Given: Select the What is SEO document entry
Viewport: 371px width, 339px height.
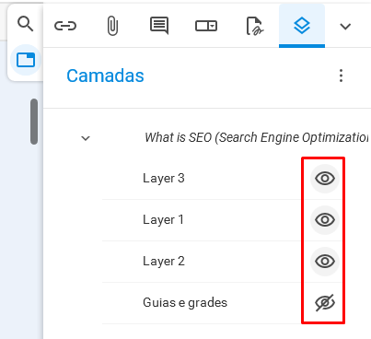Looking at the screenshot, I should click(x=256, y=137).
